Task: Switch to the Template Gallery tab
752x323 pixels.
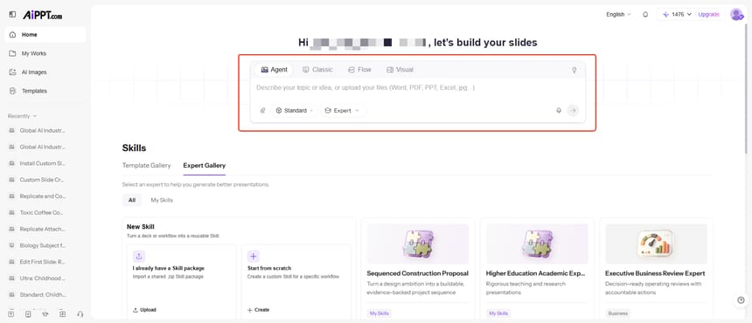Action: pyautogui.click(x=146, y=166)
